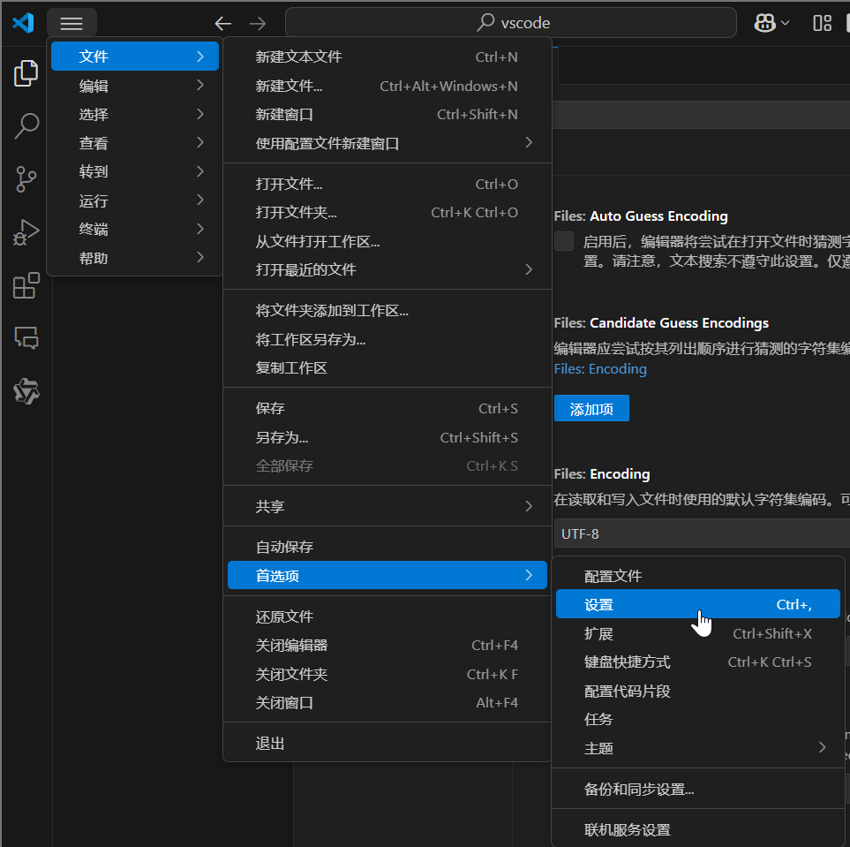Toggle 自动保存 option
Viewport: 850px width, 847px height.
click(387, 547)
